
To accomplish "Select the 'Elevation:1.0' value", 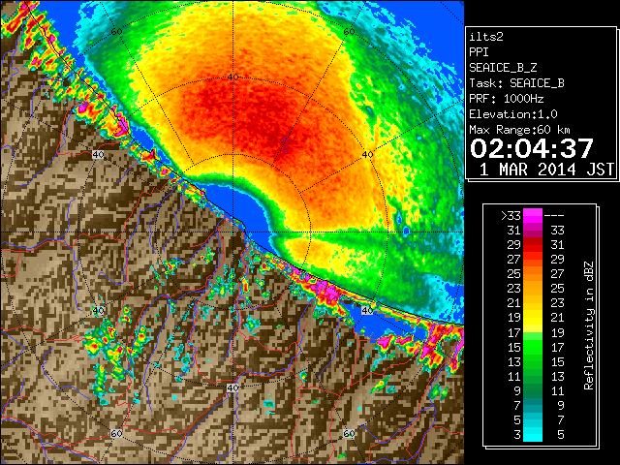I will point(513,114).
